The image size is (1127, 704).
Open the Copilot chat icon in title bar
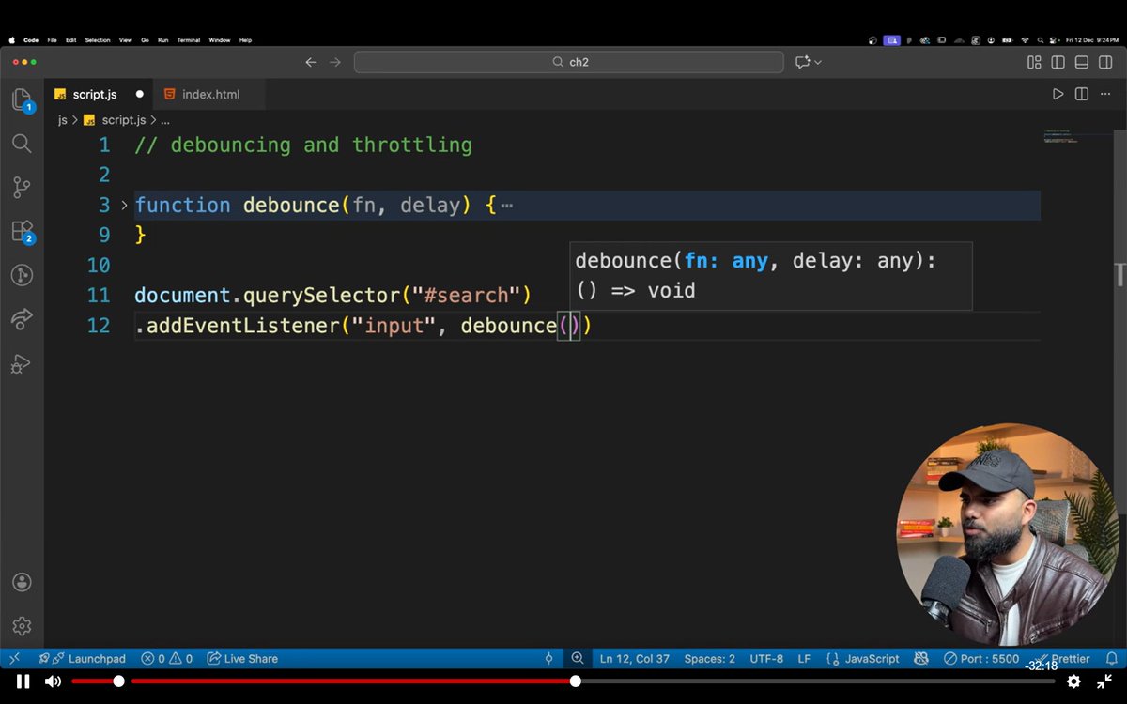(x=802, y=62)
